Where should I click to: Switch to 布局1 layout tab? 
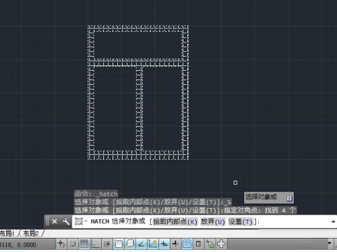pyautogui.click(x=7, y=233)
